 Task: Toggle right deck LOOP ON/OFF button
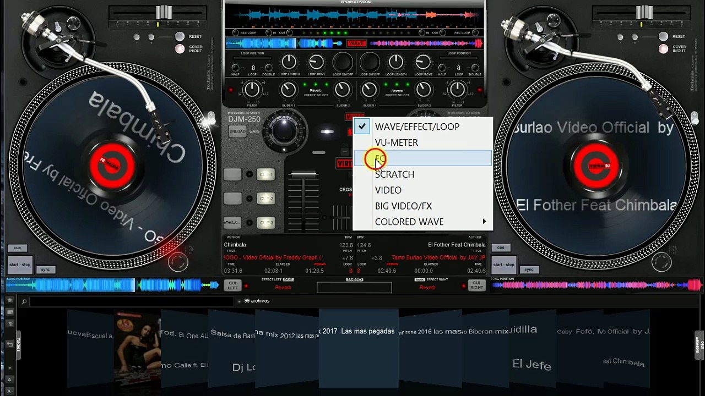pyautogui.click(x=370, y=62)
